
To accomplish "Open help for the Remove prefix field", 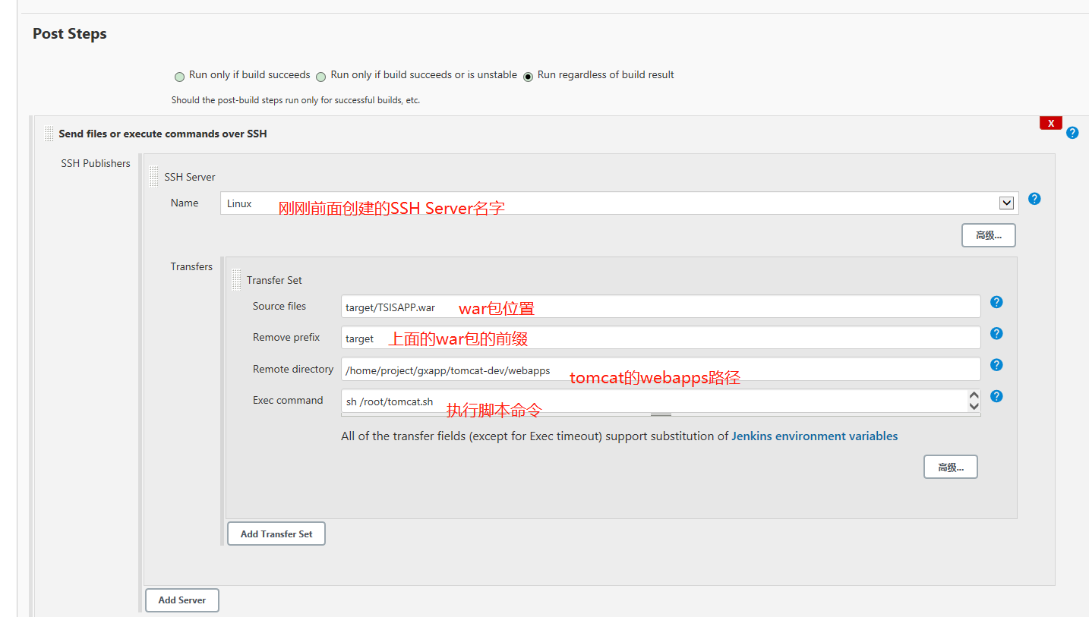I will [996, 333].
